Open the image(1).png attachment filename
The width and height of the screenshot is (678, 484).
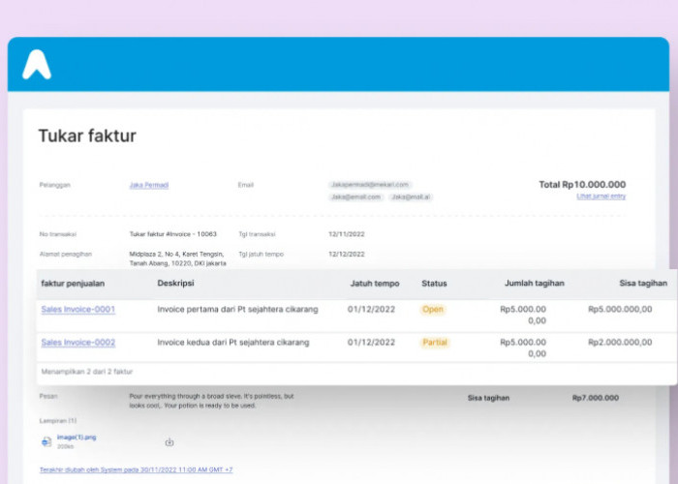click(79, 438)
